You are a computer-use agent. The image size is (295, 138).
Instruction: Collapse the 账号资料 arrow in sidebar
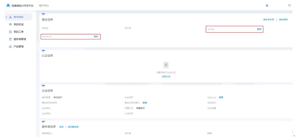[x=6, y=17]
